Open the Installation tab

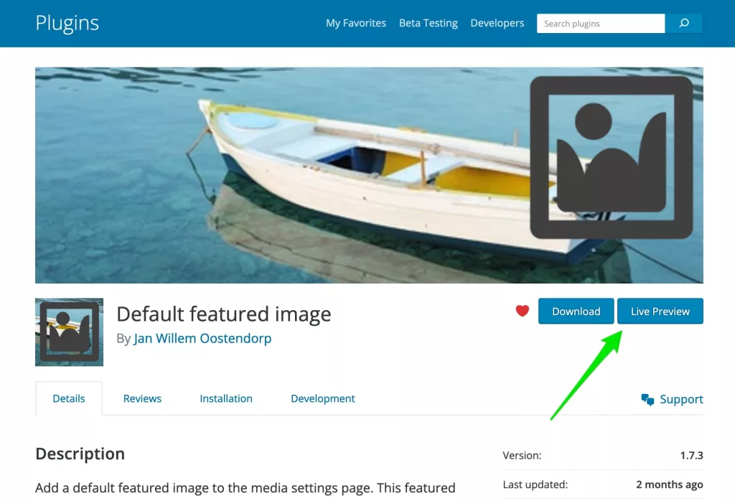click(226, 398)
